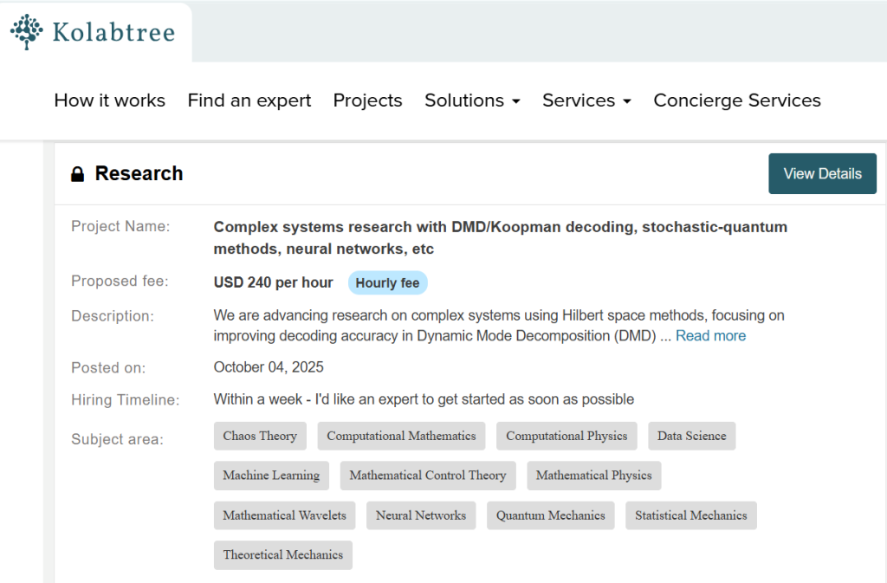
Task: Choose the Neural Networks tag
Action: coord(420,515)
